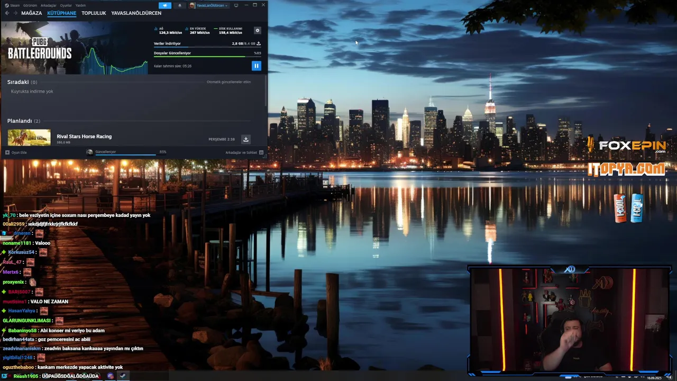Viewport: 677px width, 381px height.
Task: Click the downloads list scrollbar
Action: [x=266, y=90]
